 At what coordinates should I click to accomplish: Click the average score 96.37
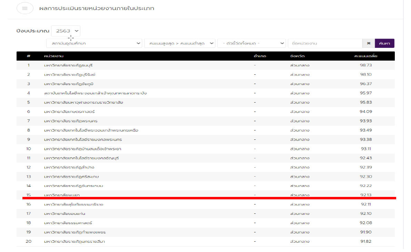366,84
